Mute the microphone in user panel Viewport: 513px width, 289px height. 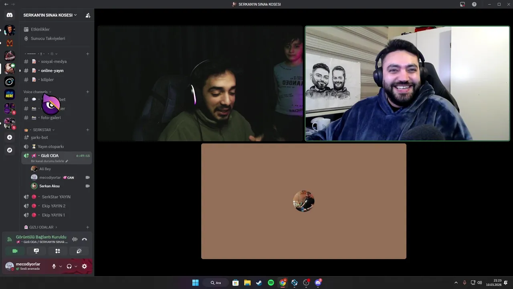(x=54, y=266)
